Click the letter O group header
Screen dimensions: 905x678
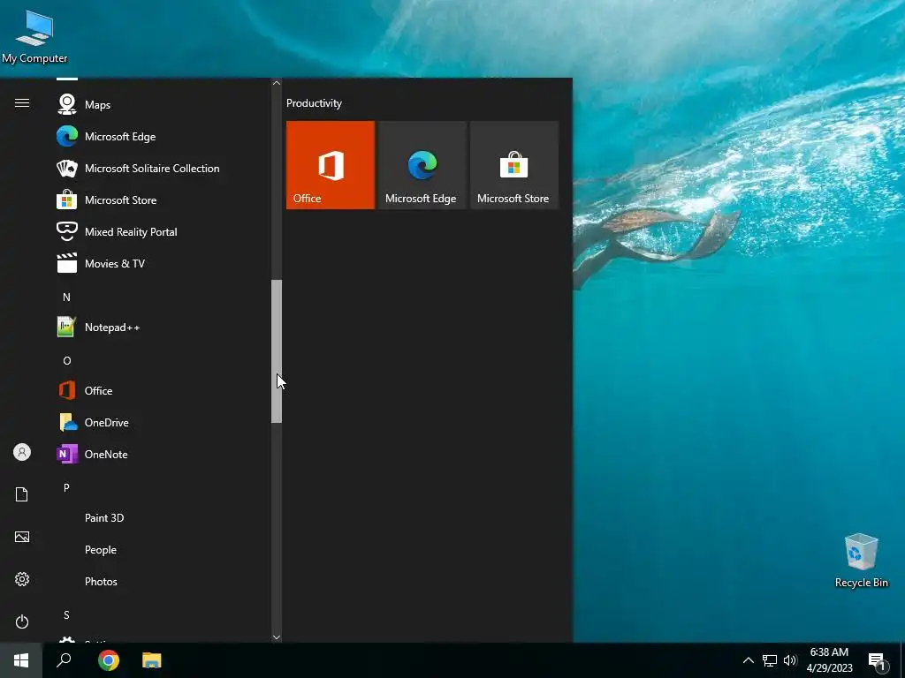coord(66,360)
